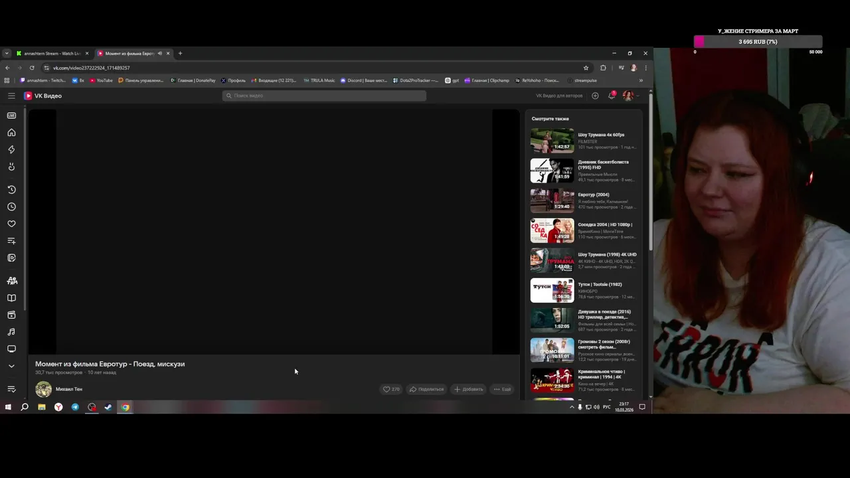Open the TV icon in sidebar
Viewport: 850px width, 478px height.
coord(11,349)
